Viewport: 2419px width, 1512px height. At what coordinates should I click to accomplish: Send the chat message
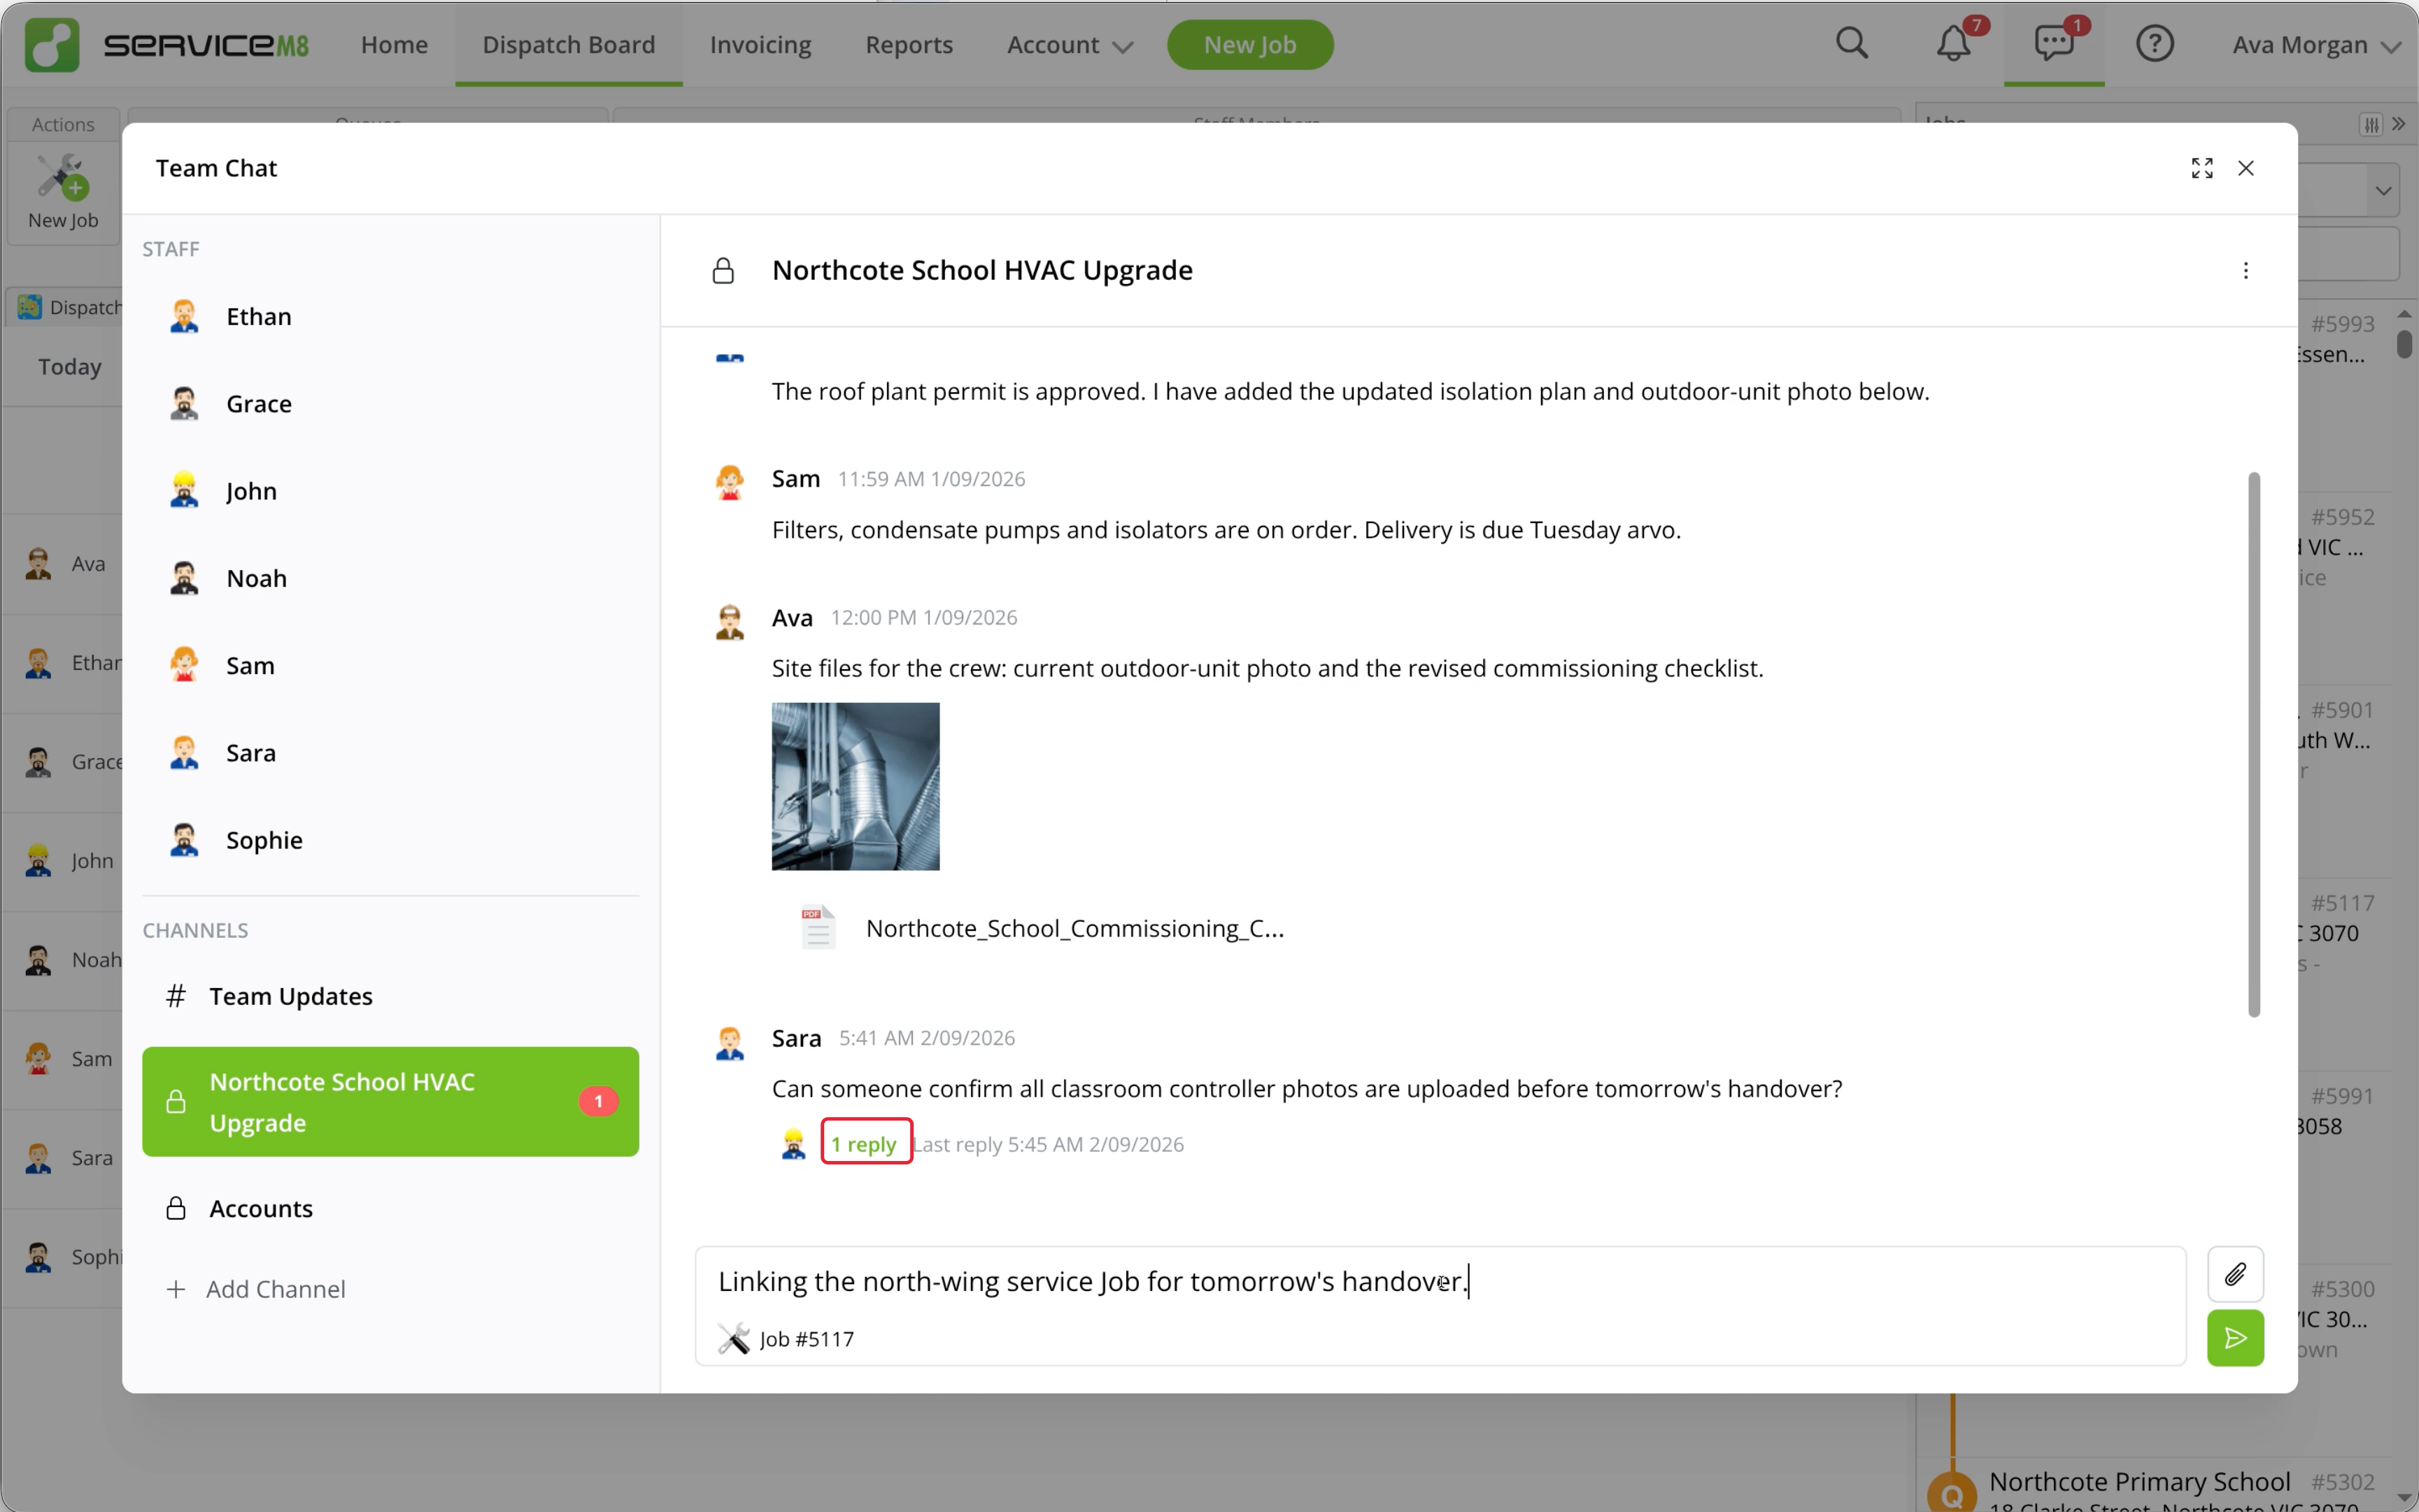2234,1338
